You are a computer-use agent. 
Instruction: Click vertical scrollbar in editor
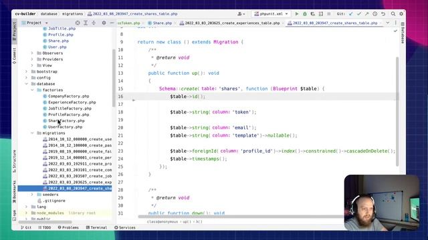pos(397,111)
